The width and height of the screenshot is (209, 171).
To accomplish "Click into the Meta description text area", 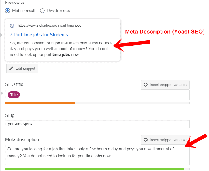I will pos(97,155).
